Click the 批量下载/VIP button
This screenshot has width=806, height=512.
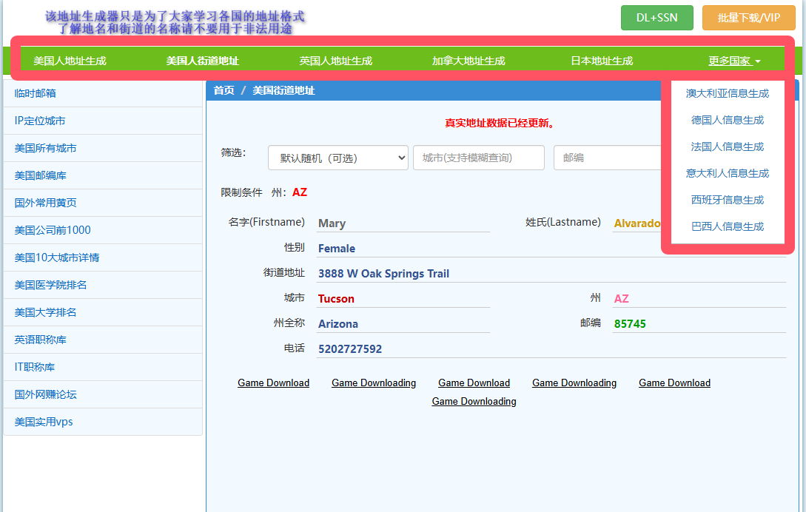pos(748,17)
